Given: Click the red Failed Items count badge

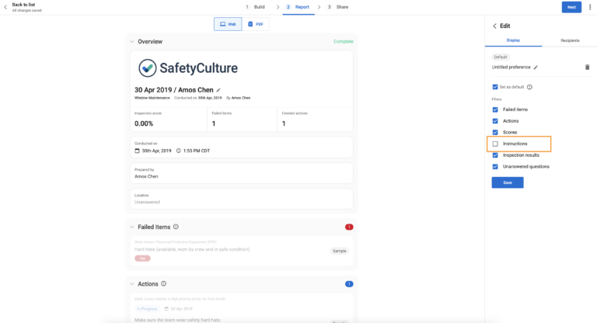Looking at the screenshot, I should (349, 227).
